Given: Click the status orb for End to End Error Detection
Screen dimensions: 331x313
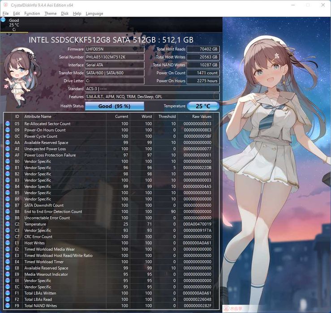Looking at the screenshot, I should point(8,211).
